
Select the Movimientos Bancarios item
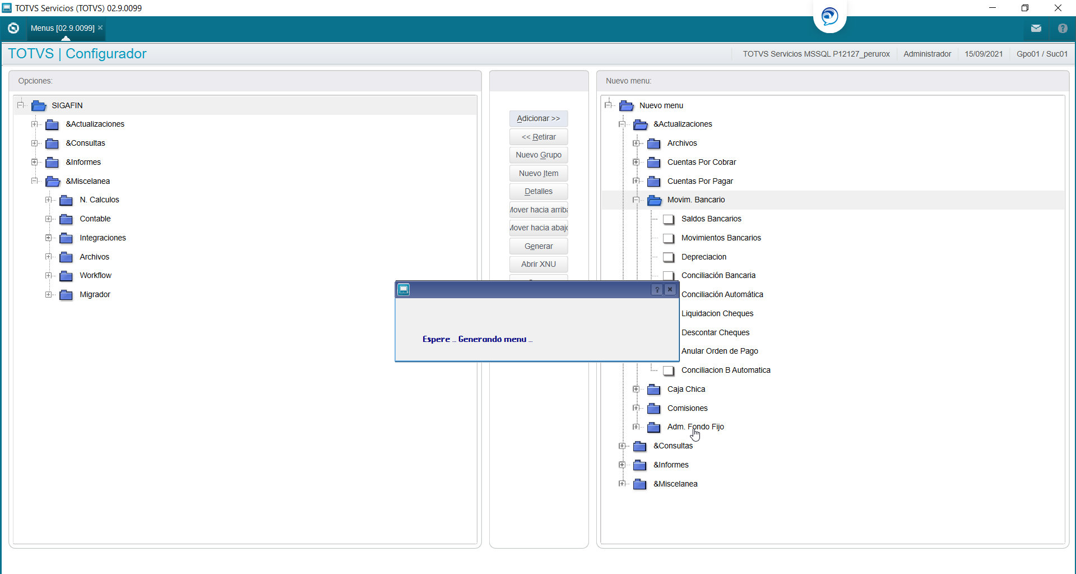tap(721, 238)
